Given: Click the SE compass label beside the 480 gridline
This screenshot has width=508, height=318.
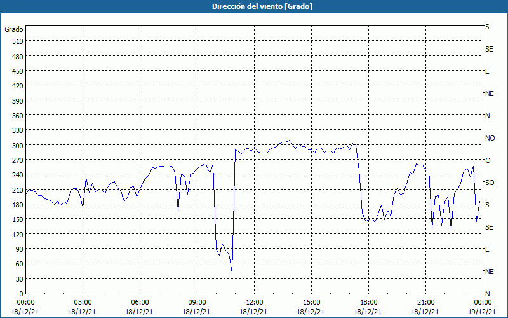Looking at the screenshot, I should [x=489, y=49].
